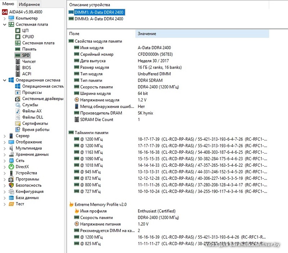The width and height of the screenshot is (288, 253).
Task: Click the Тест benchmark icon
Action: (11, 204)
